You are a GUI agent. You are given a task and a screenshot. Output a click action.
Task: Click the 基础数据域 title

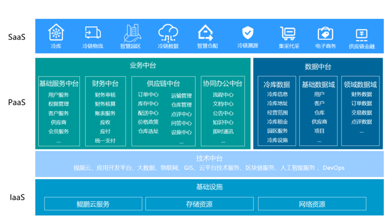click(x=318, y=85)
